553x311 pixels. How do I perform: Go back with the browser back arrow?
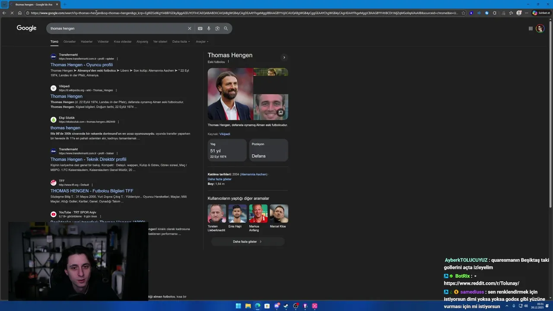point(4,13)
